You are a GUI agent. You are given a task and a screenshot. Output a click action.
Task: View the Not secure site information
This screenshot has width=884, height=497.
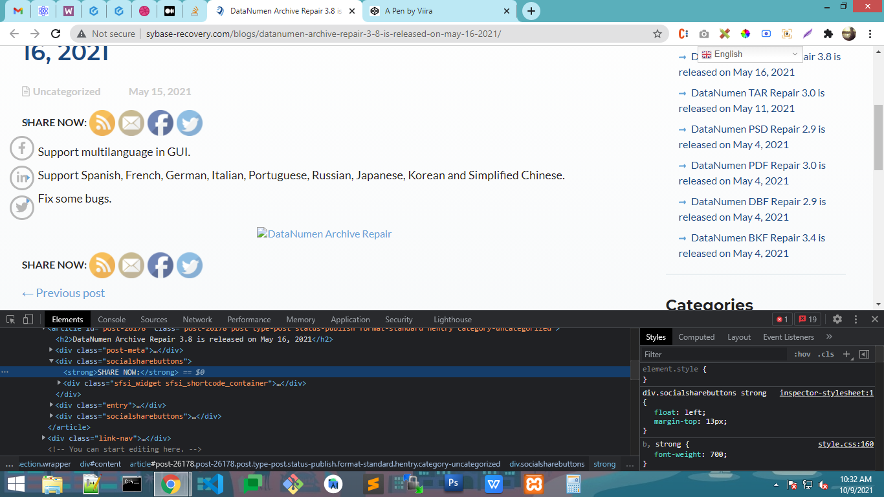[106, 34]
